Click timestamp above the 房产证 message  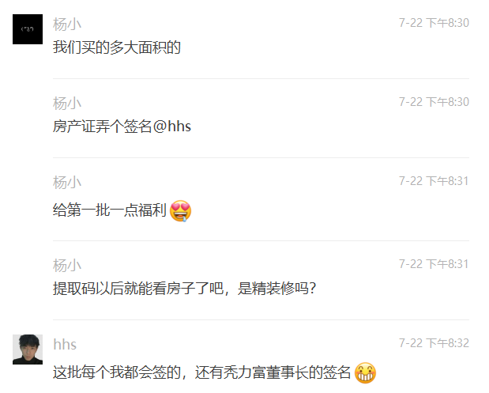tap(434, 102)
